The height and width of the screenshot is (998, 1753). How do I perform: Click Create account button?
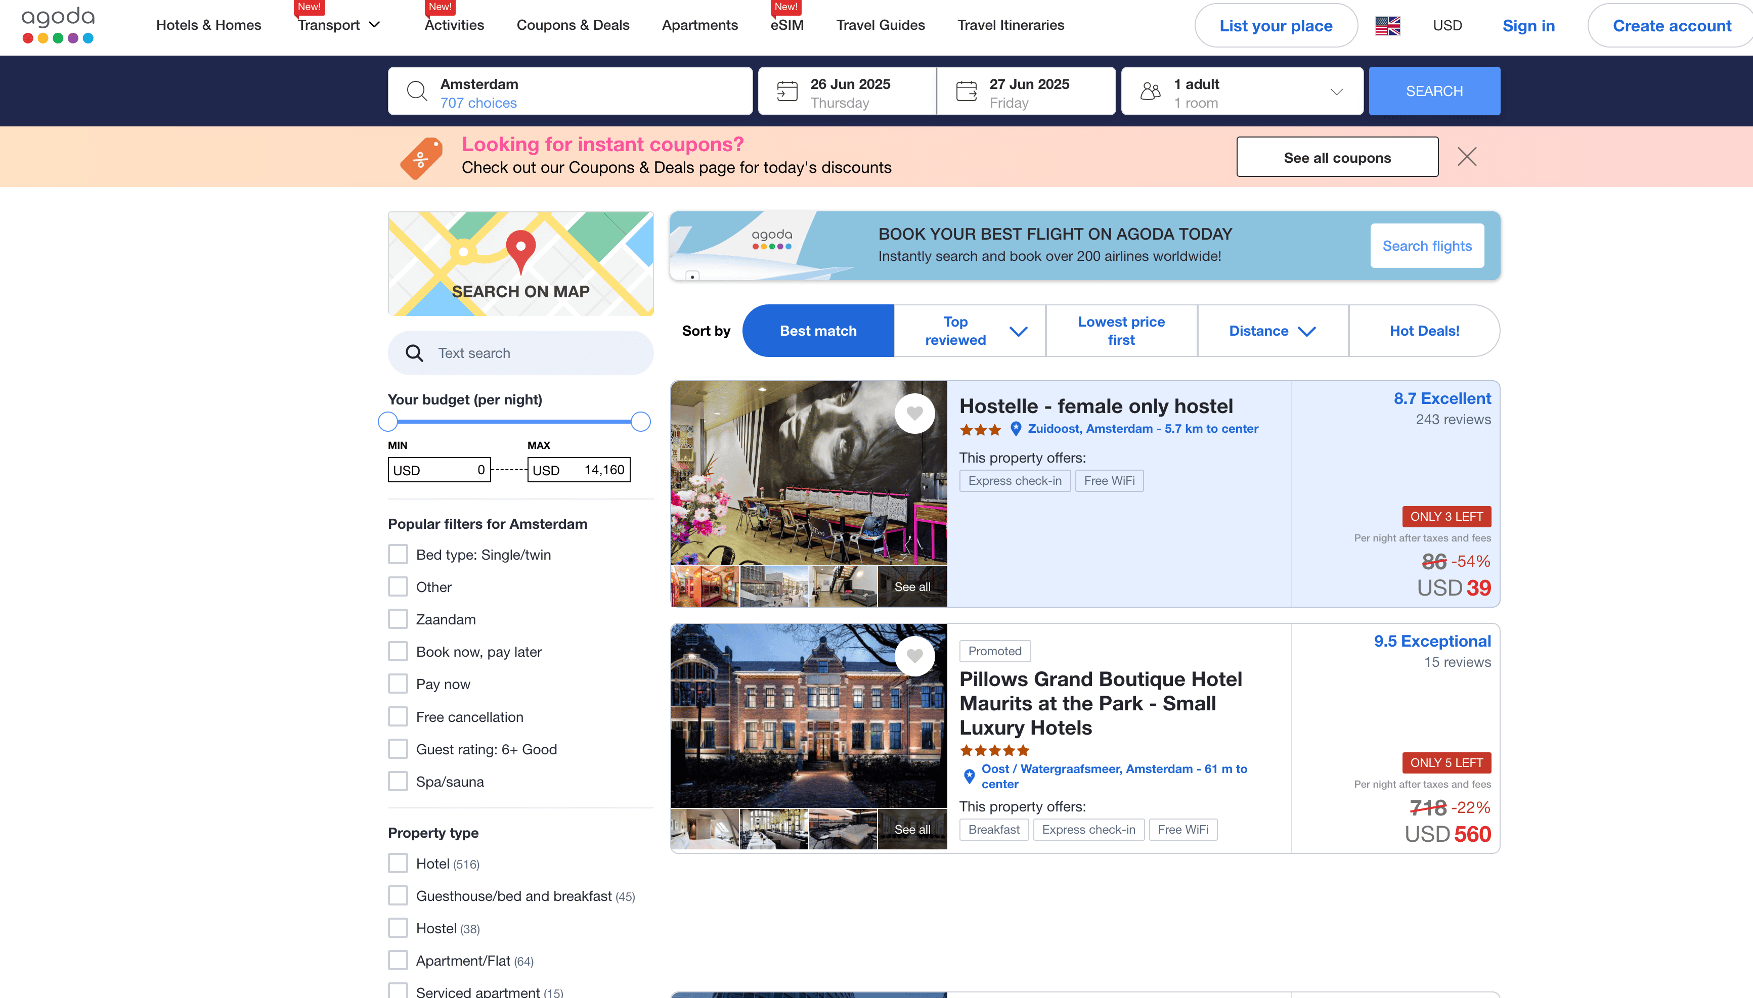(1672, 25)
